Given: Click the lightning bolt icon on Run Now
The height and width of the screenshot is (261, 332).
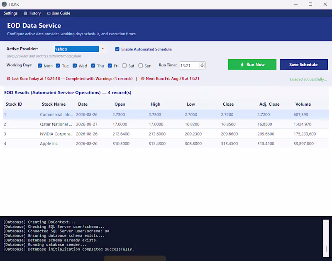Looking at the screenshot, I should pos(242,65).
